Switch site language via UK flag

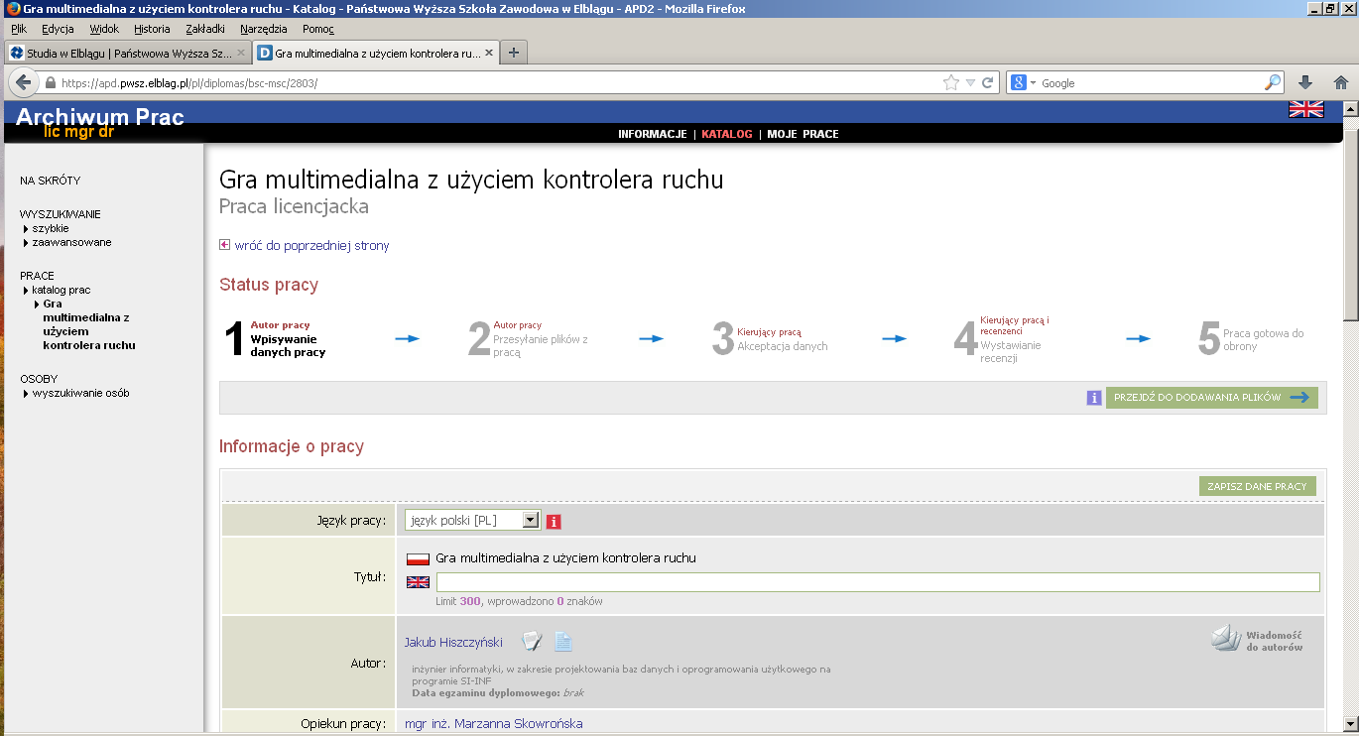point(1305,109)
